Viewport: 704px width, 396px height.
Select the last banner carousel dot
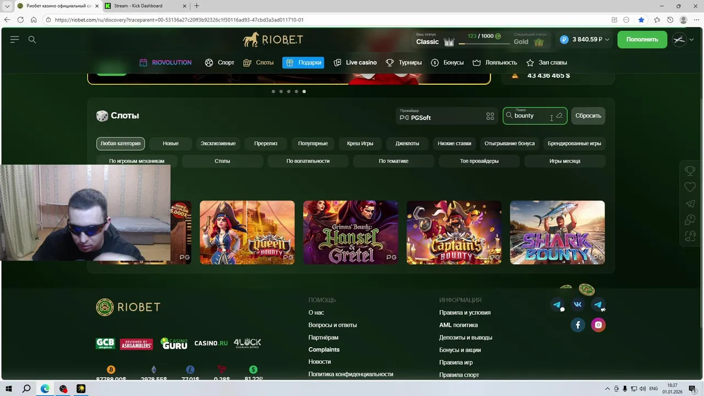[x=304, y=91]
